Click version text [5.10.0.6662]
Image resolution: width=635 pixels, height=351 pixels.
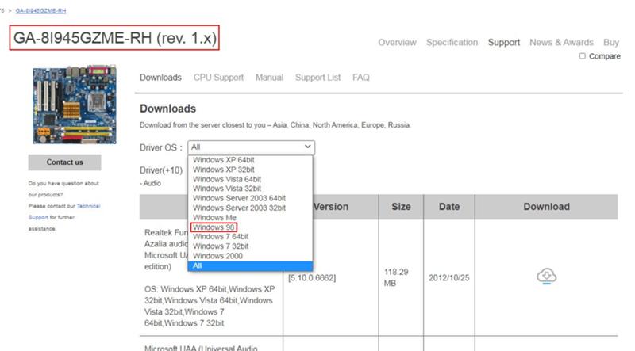coord(312,278)
